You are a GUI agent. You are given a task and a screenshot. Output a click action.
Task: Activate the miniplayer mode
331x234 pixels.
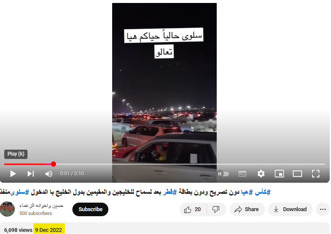click(x=279, y=174)
